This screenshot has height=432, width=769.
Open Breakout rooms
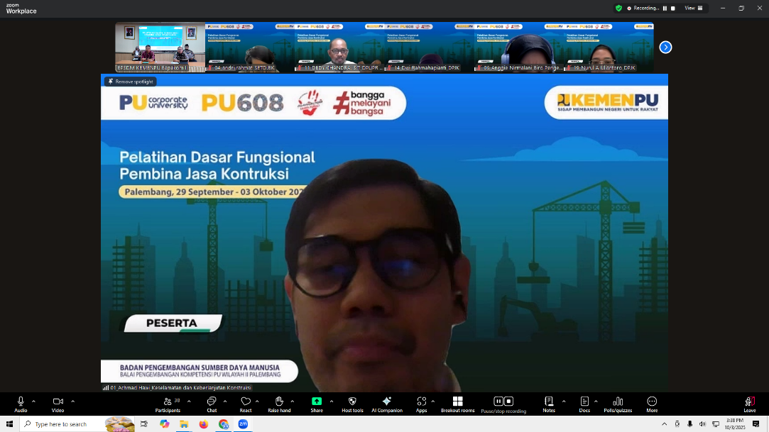[457, 402]
